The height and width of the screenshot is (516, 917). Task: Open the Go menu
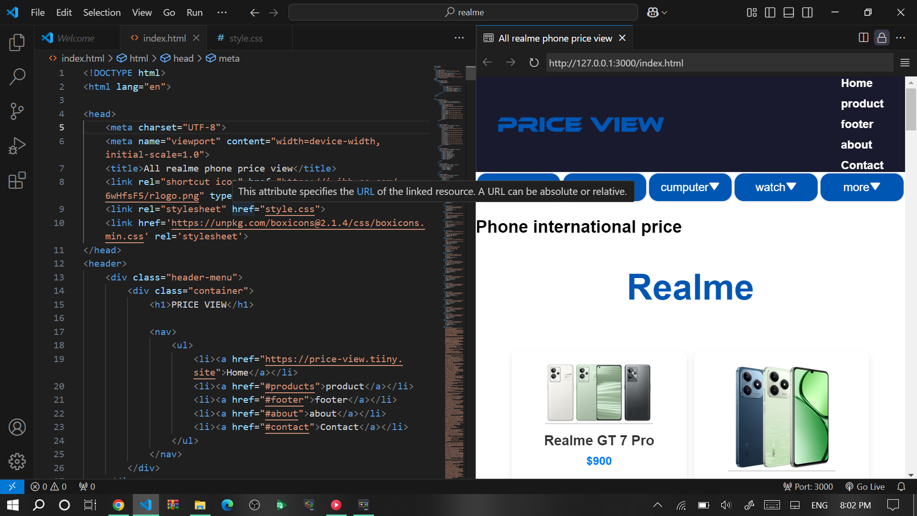169,12
